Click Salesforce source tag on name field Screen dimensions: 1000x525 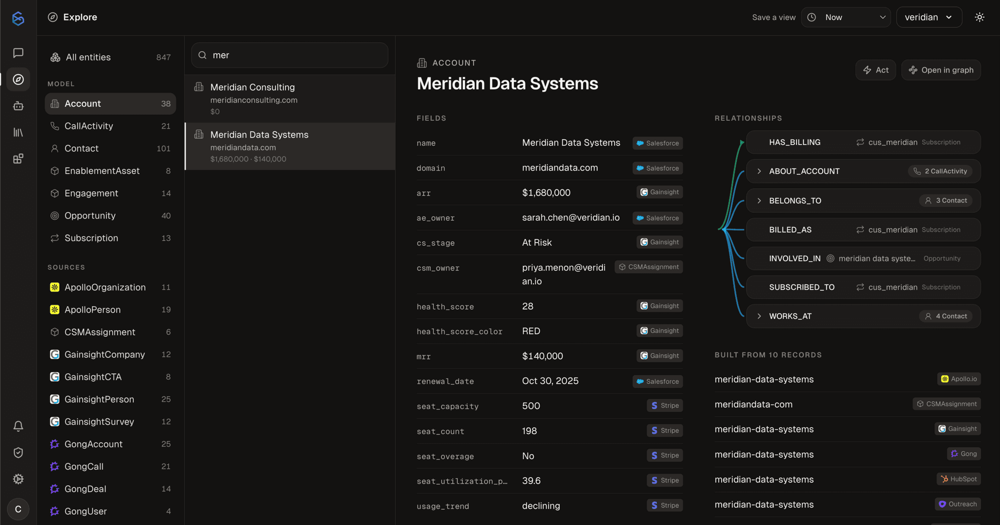tap(658, 143)
